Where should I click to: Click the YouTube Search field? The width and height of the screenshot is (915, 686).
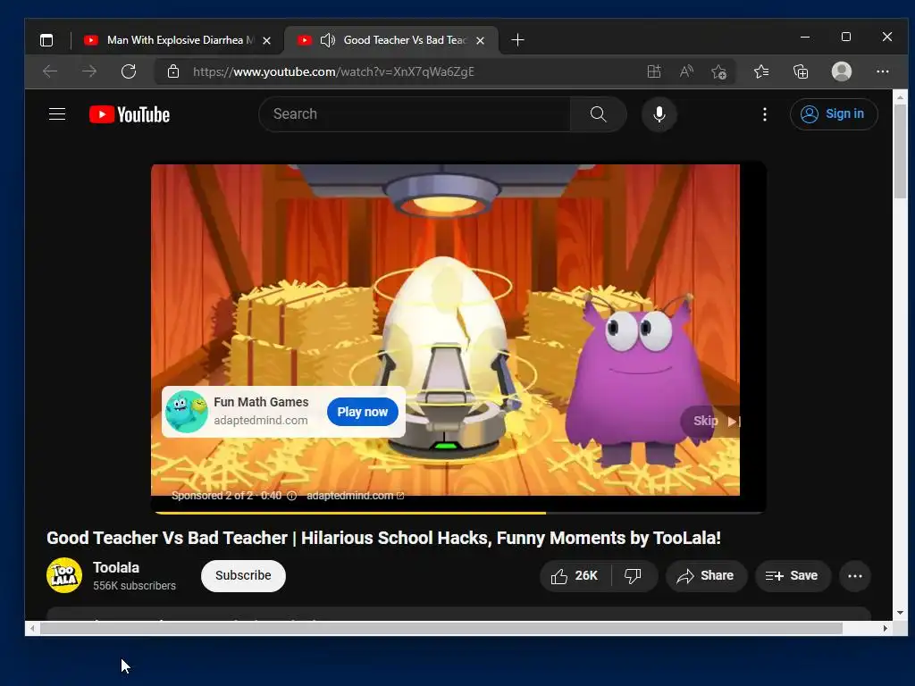[415, 113]
